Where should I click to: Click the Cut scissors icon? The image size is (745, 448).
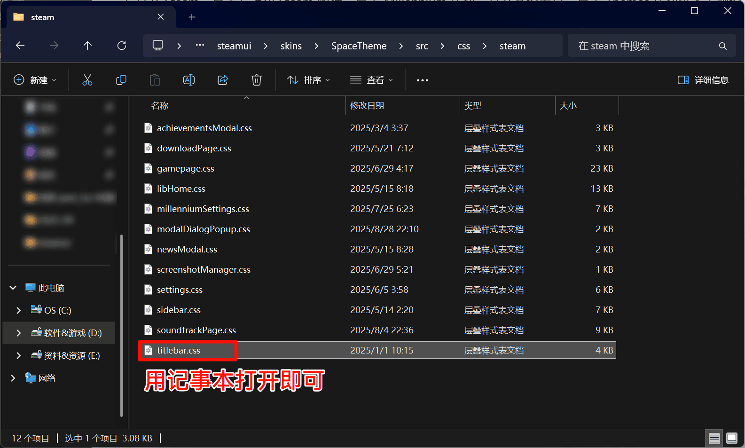pos(87,80)
